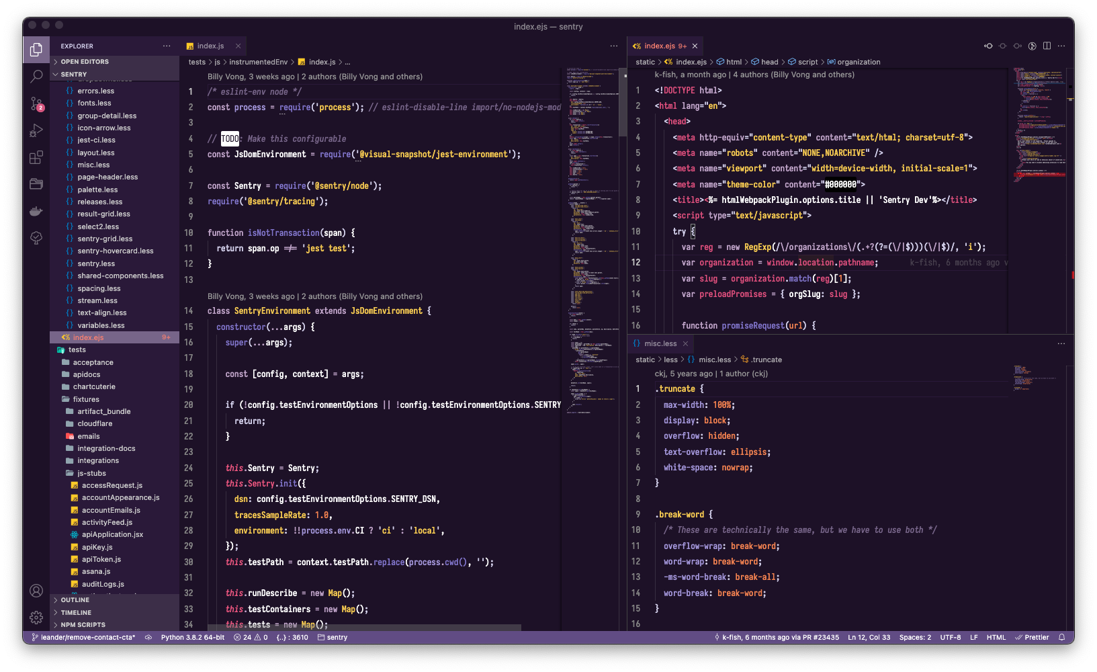Open Explorer panel more actions ellipsis
Viewport: 1097px width, 672px height.
(x=167, y=46)
